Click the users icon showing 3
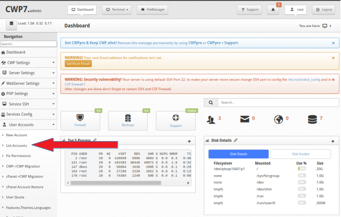The image size is (341, 217). 211,119
